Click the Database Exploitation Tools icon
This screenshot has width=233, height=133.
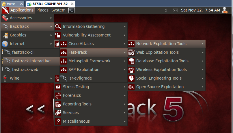click(131, 61)
